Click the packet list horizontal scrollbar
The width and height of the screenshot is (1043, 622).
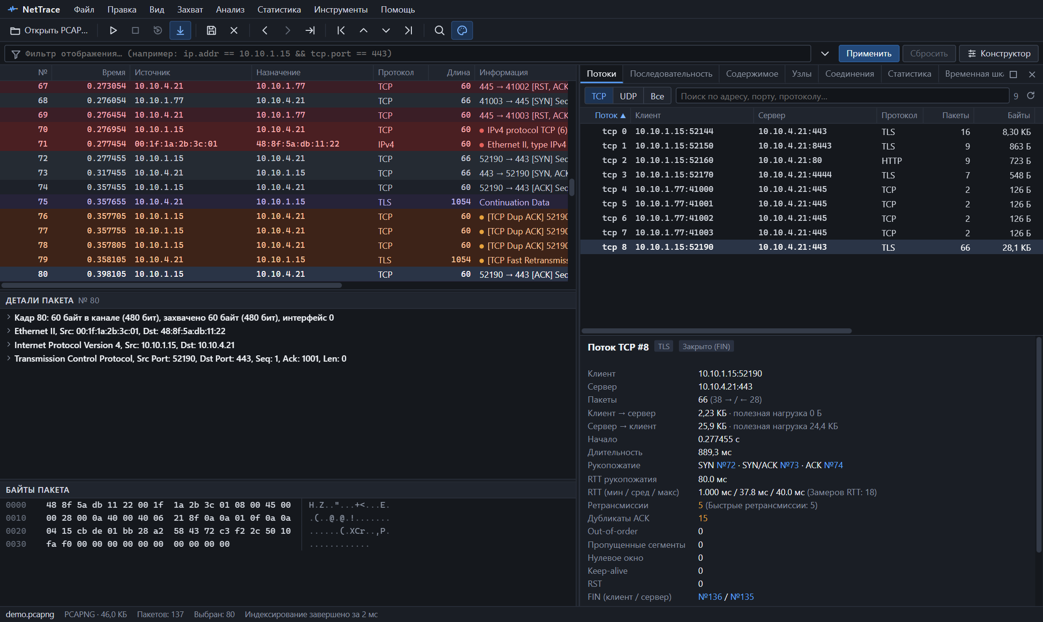[172, 285]
